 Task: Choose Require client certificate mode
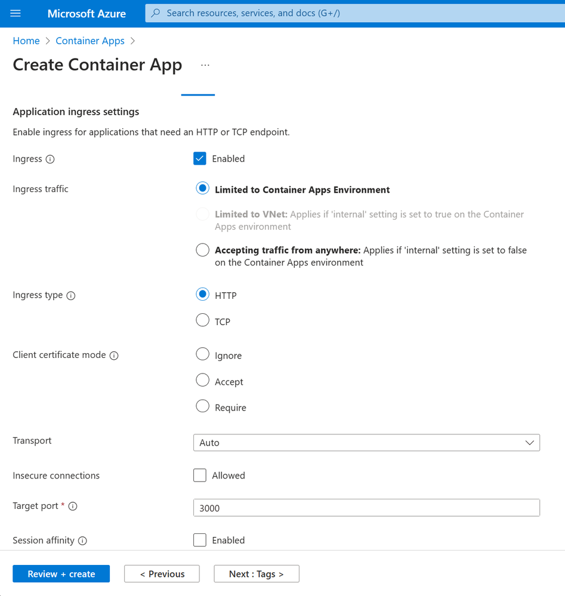point(203,407)
